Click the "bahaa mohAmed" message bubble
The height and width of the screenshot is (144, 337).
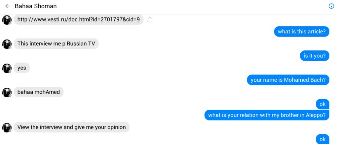tap(39, 92)
